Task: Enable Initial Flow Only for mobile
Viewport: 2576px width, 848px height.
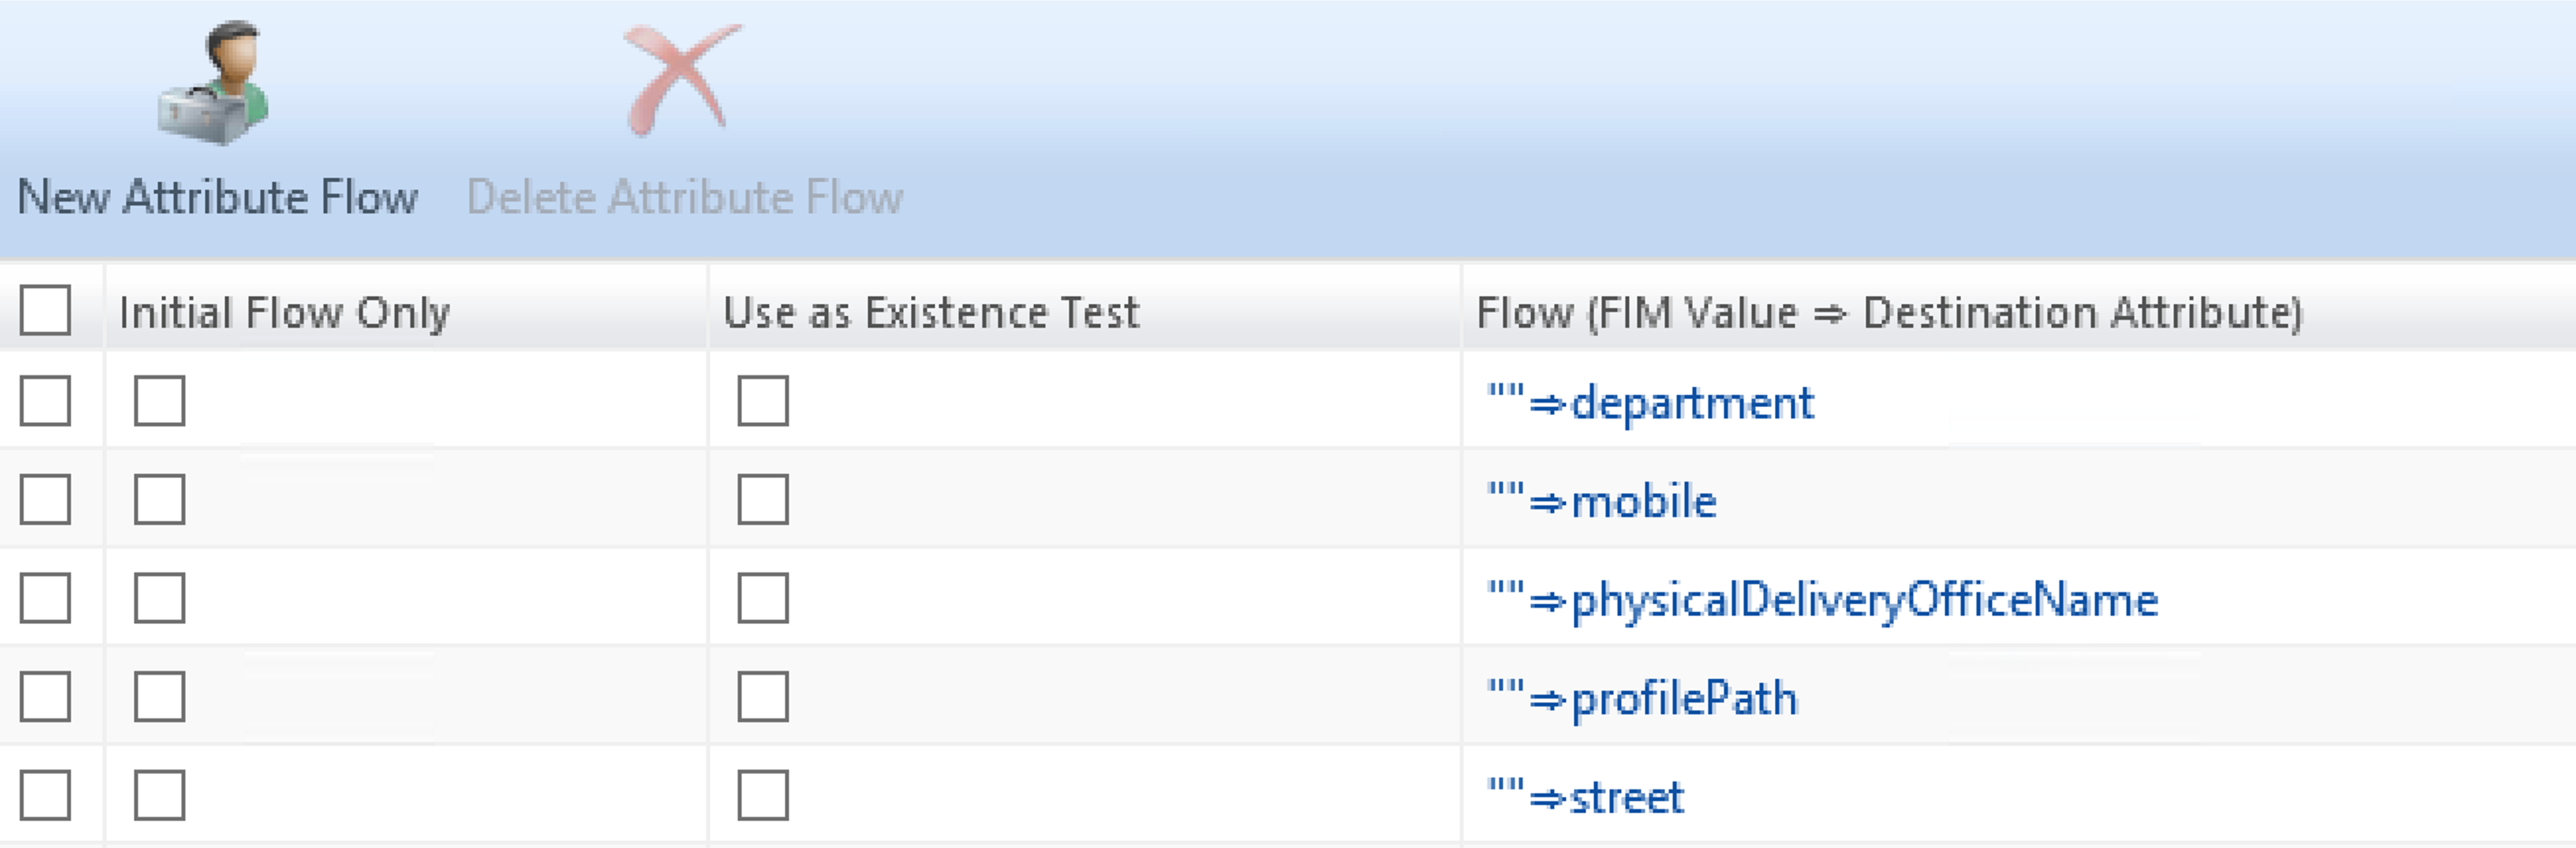Action: click(160, 500)
